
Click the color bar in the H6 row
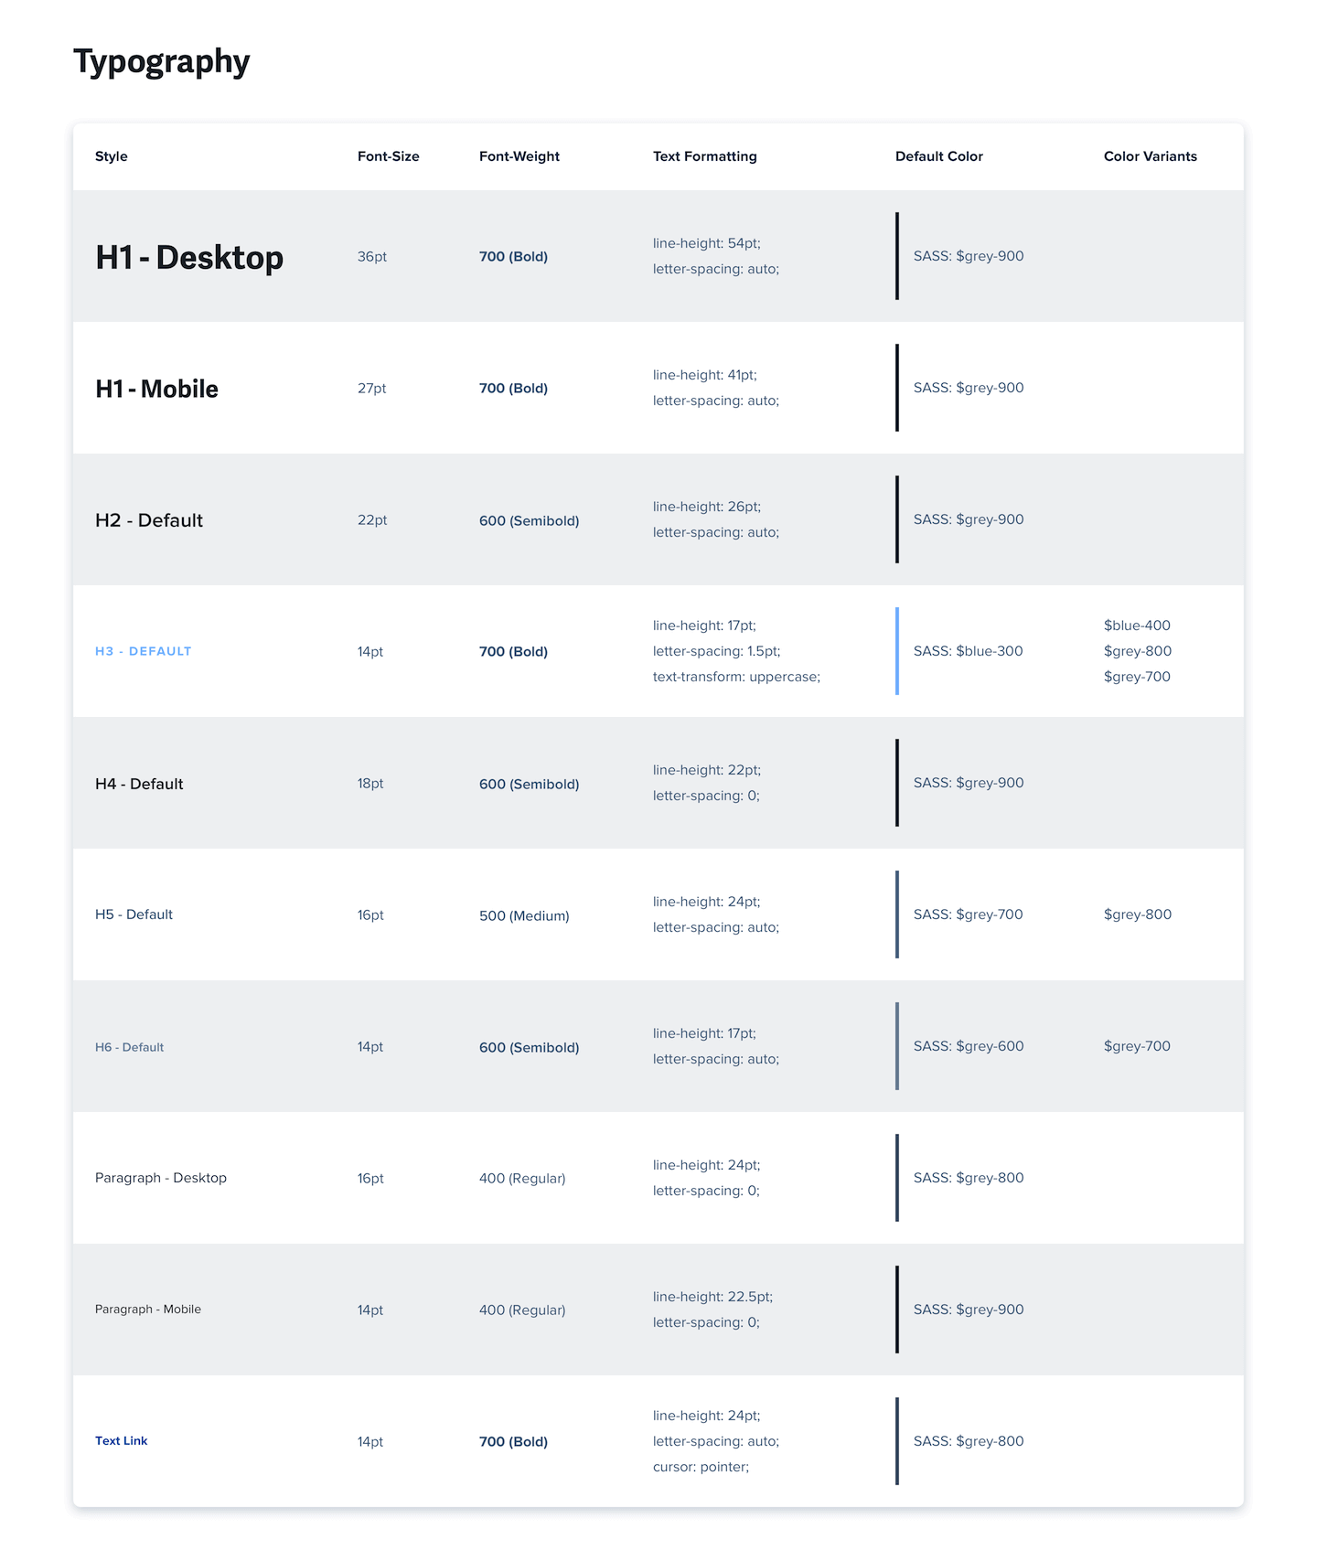pyautogui.click(x=897, y=1046)
